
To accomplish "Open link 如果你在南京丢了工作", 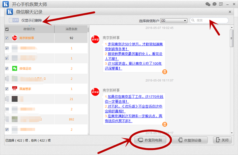I will (x=134, y=99).
